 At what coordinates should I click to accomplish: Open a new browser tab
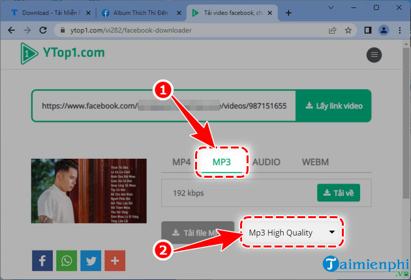[288, 13]
